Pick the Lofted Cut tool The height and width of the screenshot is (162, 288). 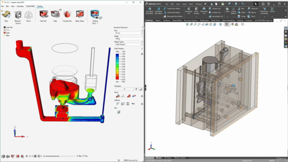click(x=215, y=13)
